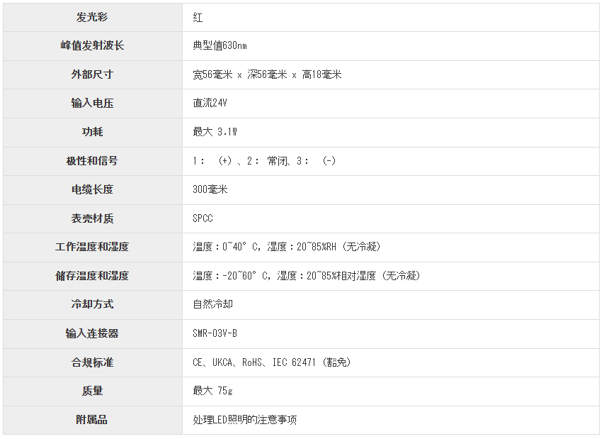Select the '温度：0~40°C' operating value
The height and width of the screenshot is (439, 604).
[227, 247]
